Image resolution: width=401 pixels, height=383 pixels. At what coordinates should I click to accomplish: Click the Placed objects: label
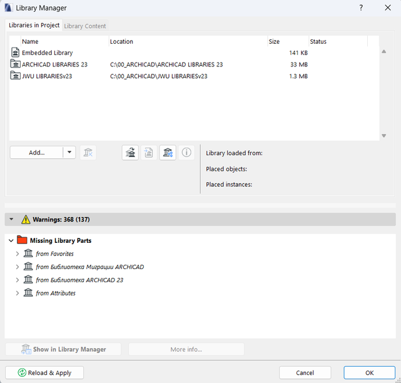coord(226,169)
